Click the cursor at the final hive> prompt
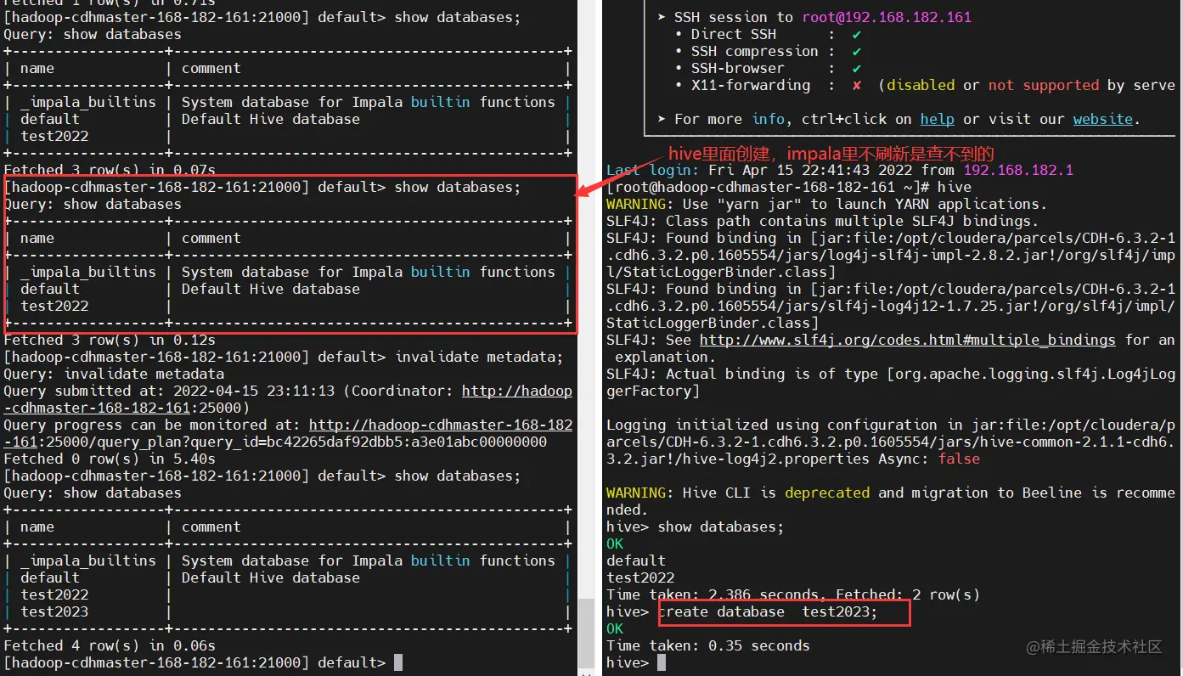This screenshot has height=676, width=1183. (662, 662)
